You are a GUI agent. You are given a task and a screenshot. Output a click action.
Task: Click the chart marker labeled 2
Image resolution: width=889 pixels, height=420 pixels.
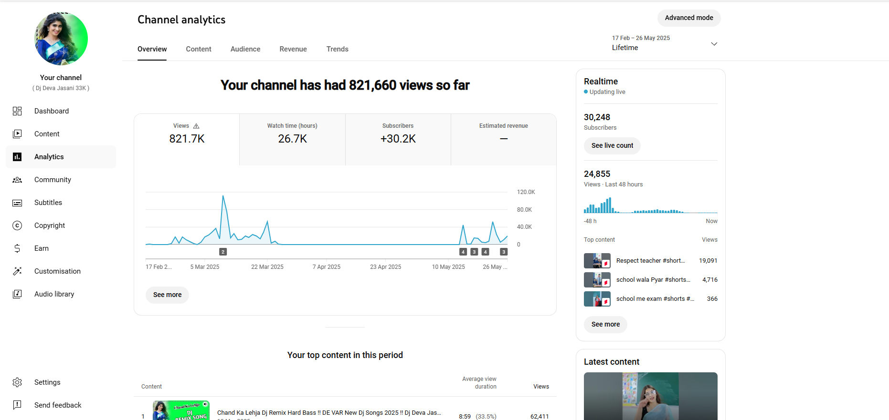223,252
